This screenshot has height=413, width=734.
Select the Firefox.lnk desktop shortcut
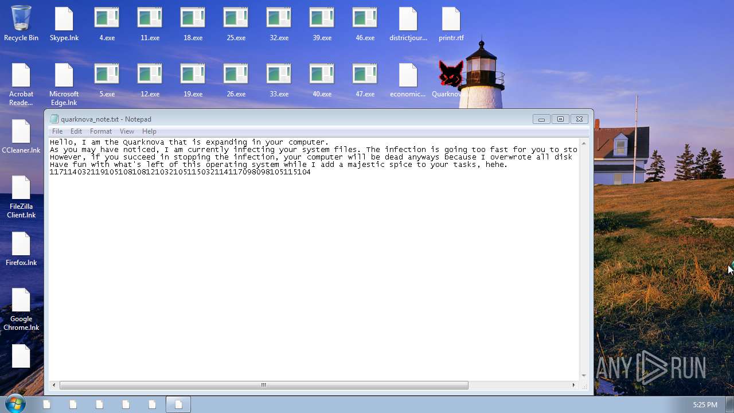click(21, 250)
